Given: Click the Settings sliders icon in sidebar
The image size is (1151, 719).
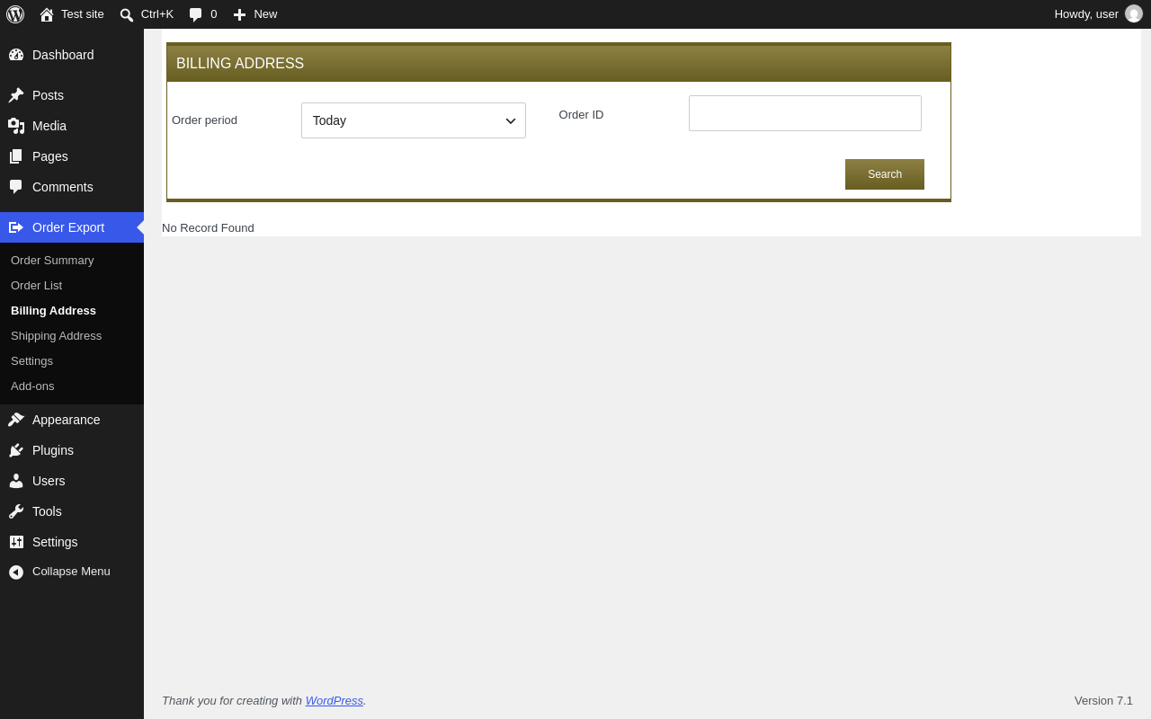Looking at the screenshot, I should pyautogui.click(x=16, y=542).
